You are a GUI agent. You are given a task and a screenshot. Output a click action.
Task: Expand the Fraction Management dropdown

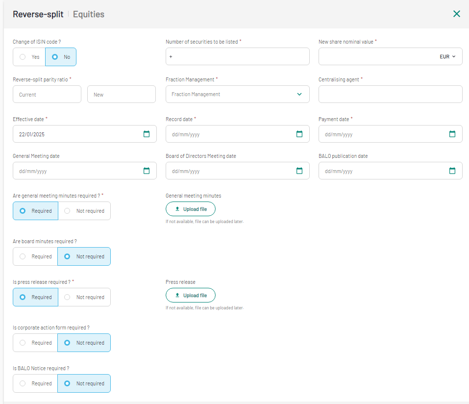click(x=238, y=94)
